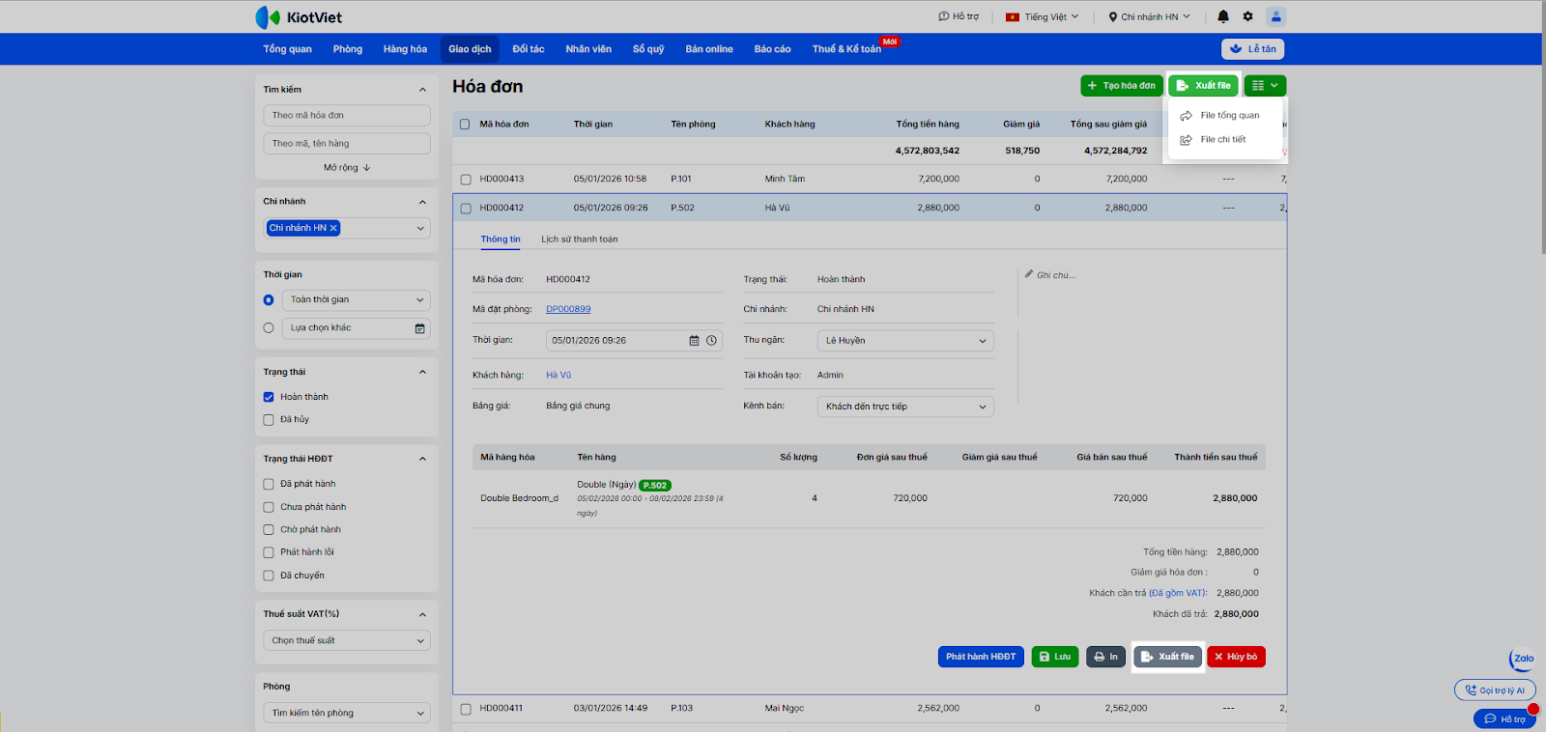The width and height of the screenshot is (1546, 732).
Task: Select the Lựa chọn khác radio button
Action: [x=269, y=328]
